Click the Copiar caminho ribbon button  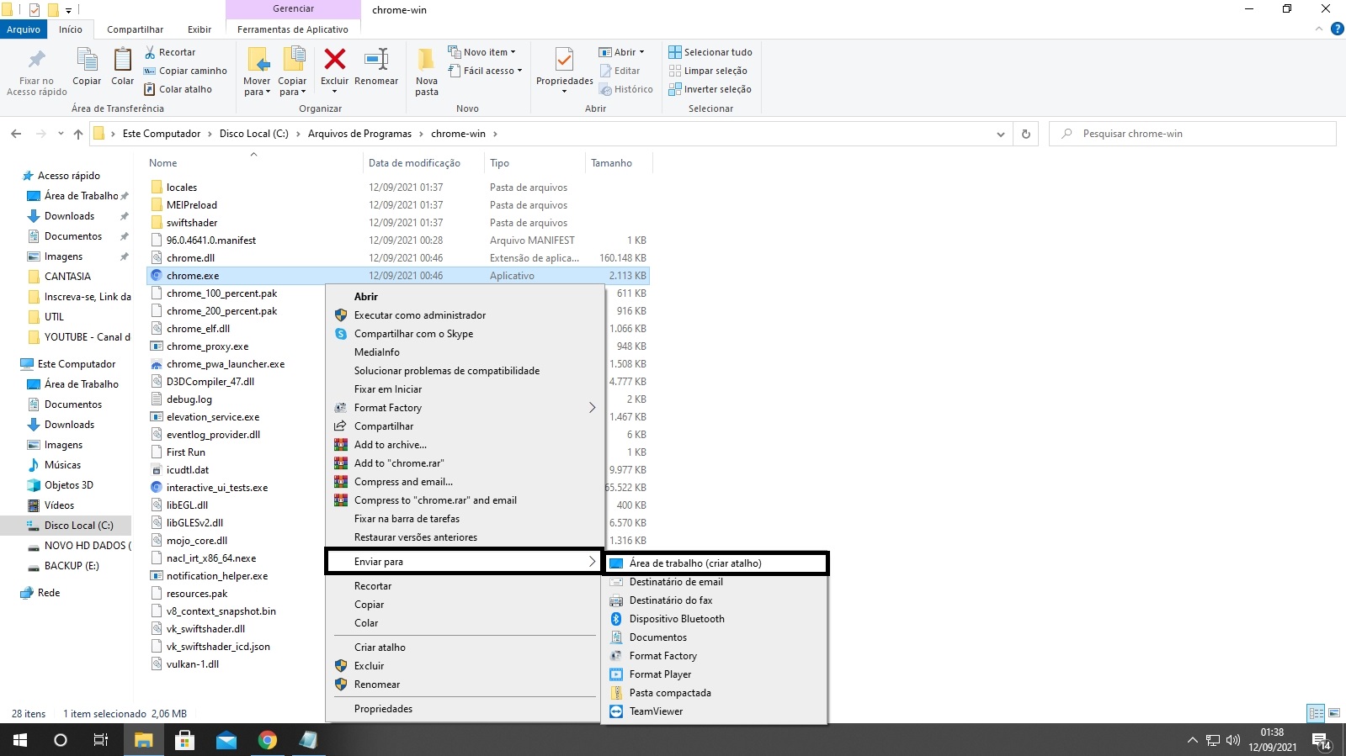tap(185, 71)
